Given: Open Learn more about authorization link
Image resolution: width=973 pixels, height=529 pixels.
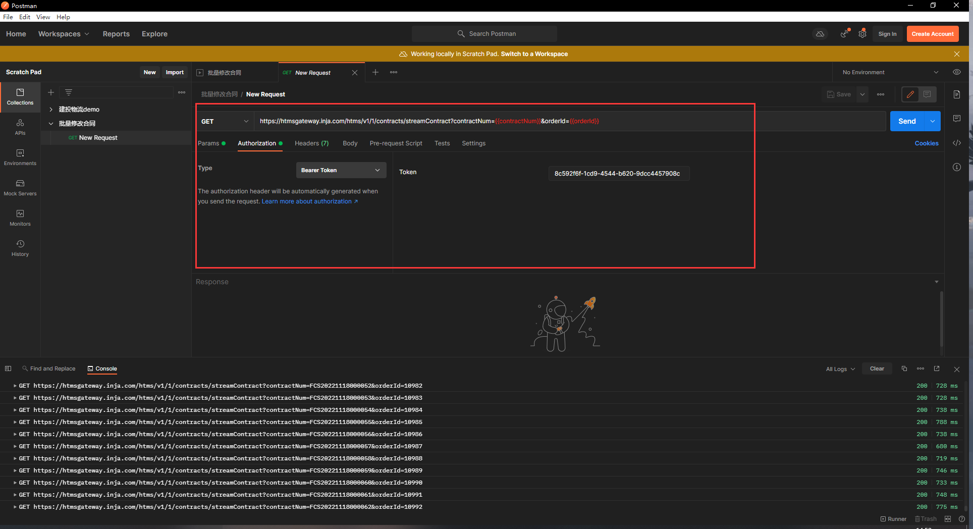Looking at the screenshot, I should 309,201.
